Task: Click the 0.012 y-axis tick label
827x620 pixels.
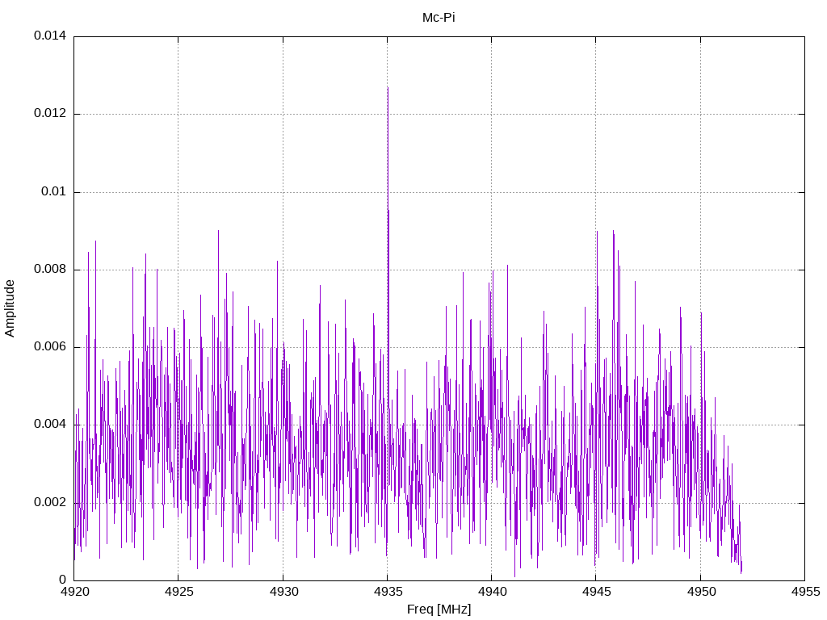Action: point(50,113)
